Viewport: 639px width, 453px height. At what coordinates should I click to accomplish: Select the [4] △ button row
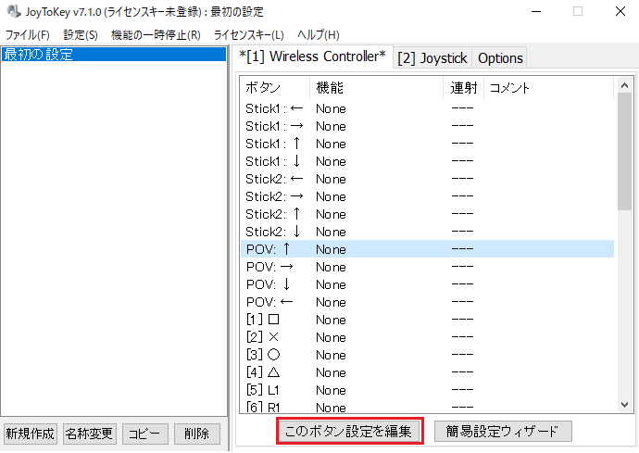click(428, 371)
